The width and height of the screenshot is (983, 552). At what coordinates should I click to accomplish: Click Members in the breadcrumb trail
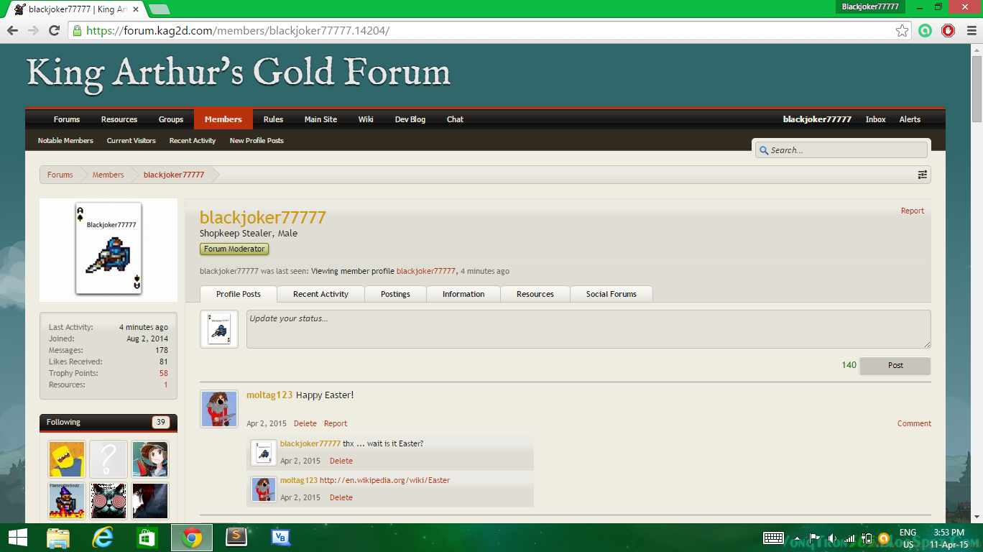[108, 175]
